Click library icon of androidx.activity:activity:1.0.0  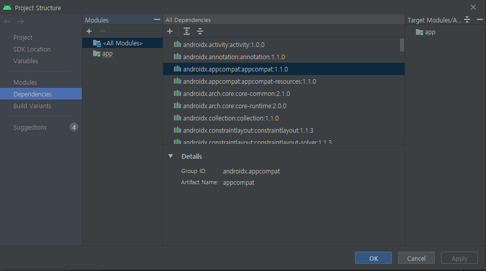tap(178, 44)
